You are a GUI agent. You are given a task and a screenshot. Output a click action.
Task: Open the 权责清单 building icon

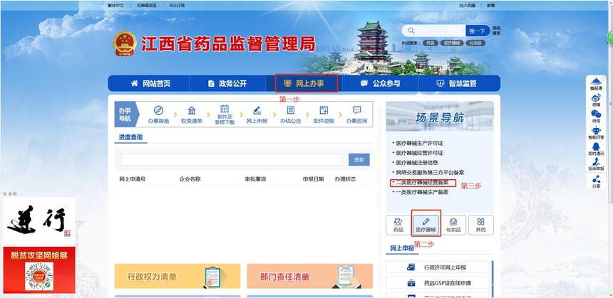pos(192,110)
